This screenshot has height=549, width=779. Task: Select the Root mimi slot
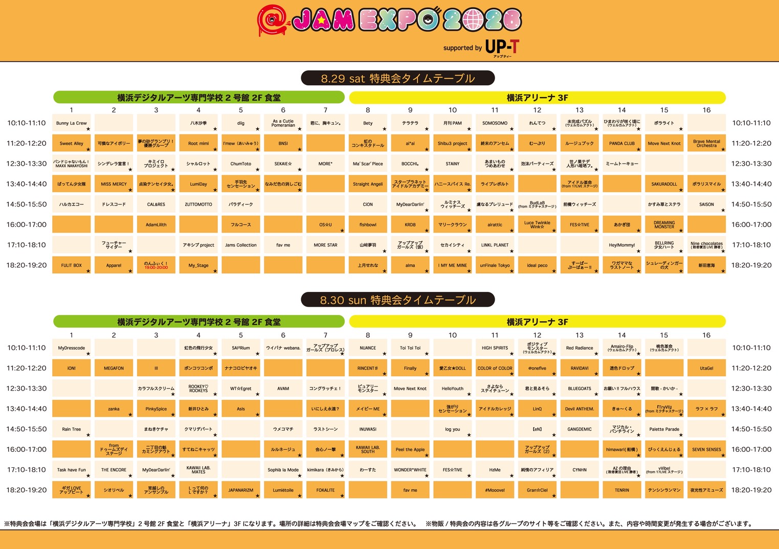pyautogui.click(x=198, y=144)
